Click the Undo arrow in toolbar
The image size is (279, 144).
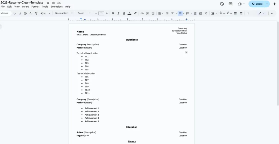[x=14, y=13]
